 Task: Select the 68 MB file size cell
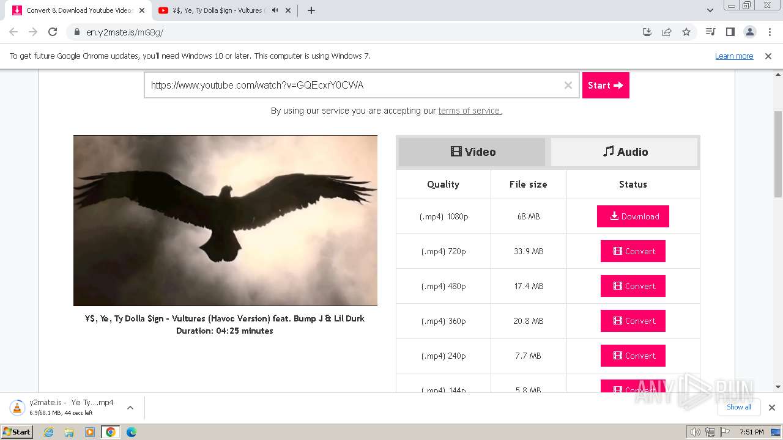pos(529,216)
